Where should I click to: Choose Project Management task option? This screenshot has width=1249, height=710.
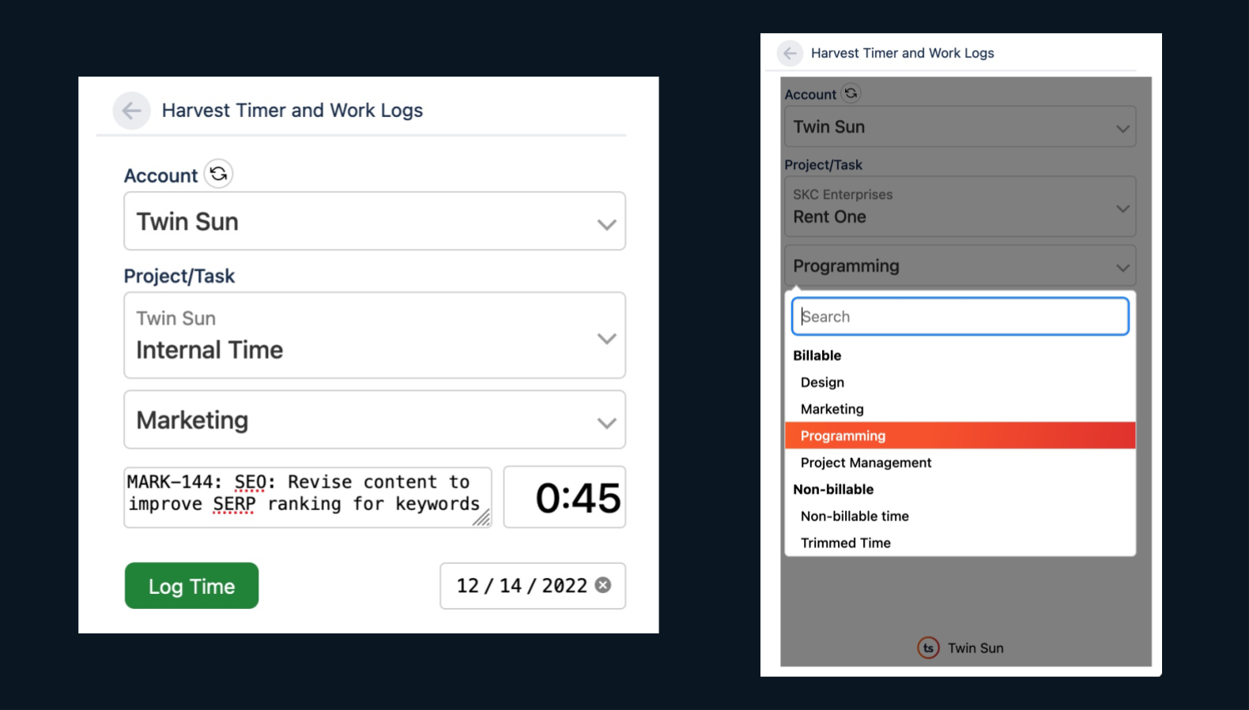click(866, 463)
